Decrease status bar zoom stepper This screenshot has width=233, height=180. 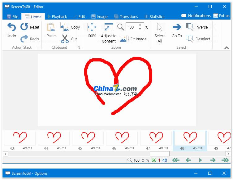pos(143,161)
